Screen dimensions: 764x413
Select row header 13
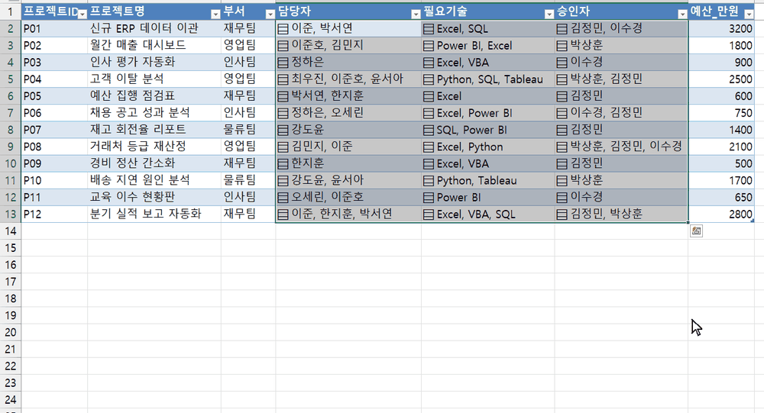(x=10, y=215)
